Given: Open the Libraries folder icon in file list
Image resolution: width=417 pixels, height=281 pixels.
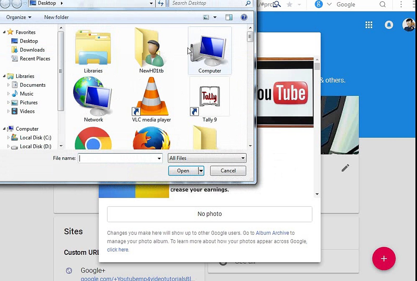Looking at the screenshot, I should [93, 48].
